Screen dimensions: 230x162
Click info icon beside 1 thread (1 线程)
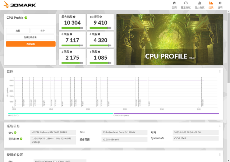[99, 52]
